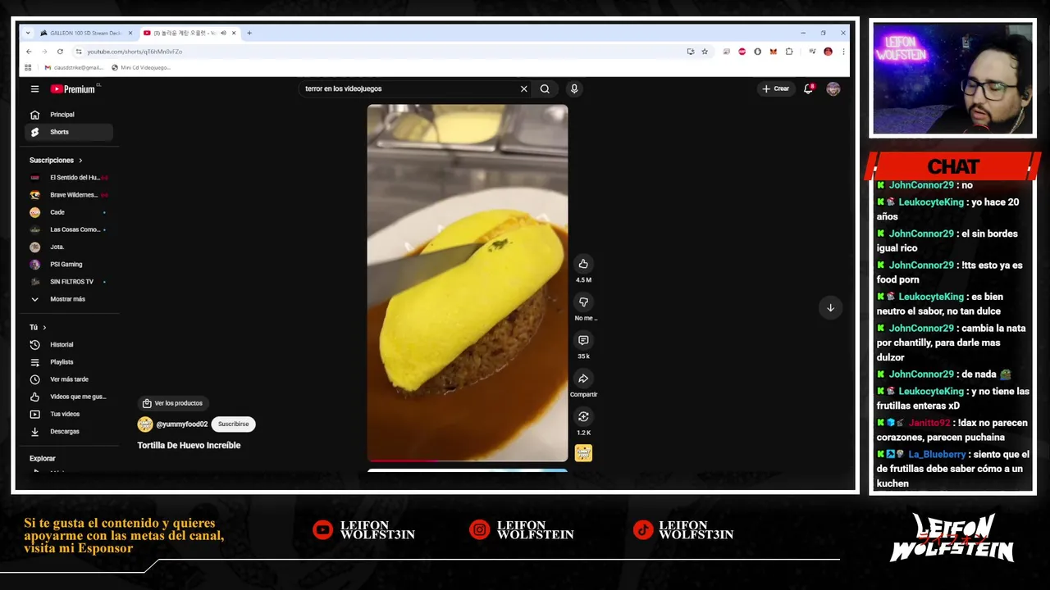The image size is (1050, 590).
Task: Open the sound thumbnail below remix
Action: pos(583,453)
